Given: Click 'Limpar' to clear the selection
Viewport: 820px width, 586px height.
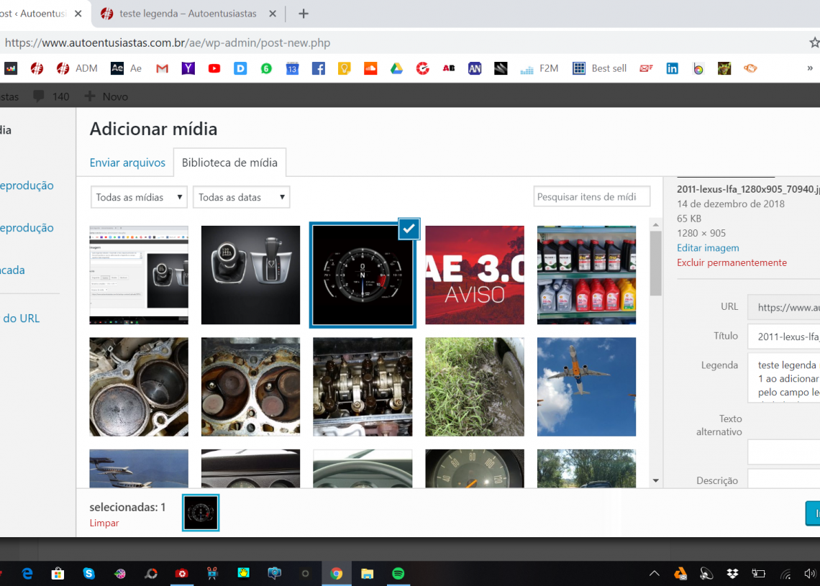Looking at the screenshot, I should click(104, 523).
